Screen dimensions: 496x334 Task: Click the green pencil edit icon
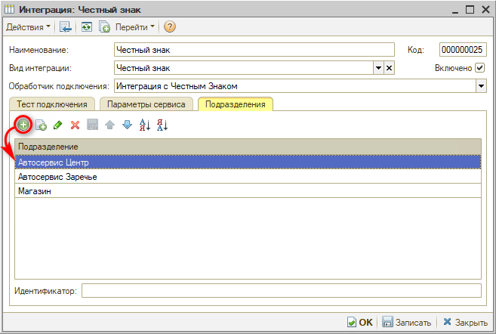57,125
